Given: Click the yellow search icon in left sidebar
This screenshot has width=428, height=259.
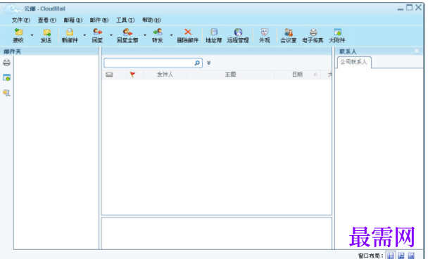Looking at the screenshot, I should pyautogui.click(x=7, y=93).
